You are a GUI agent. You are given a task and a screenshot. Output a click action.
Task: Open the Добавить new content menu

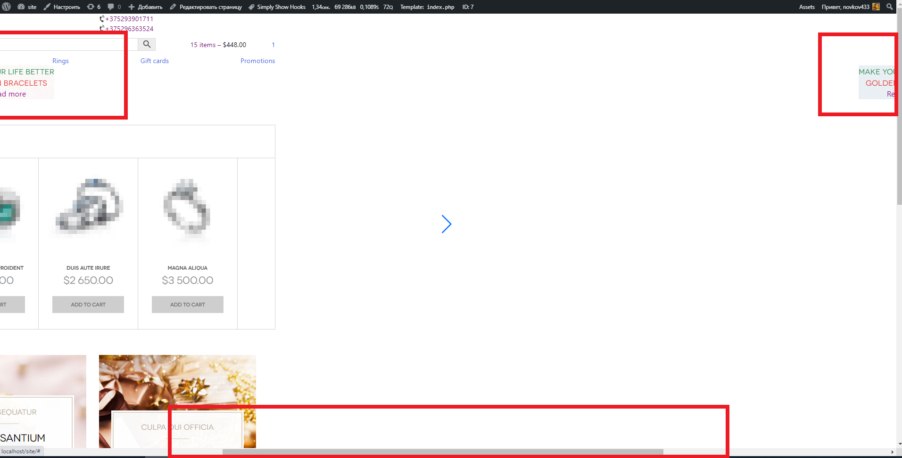[x=145, y=7]
